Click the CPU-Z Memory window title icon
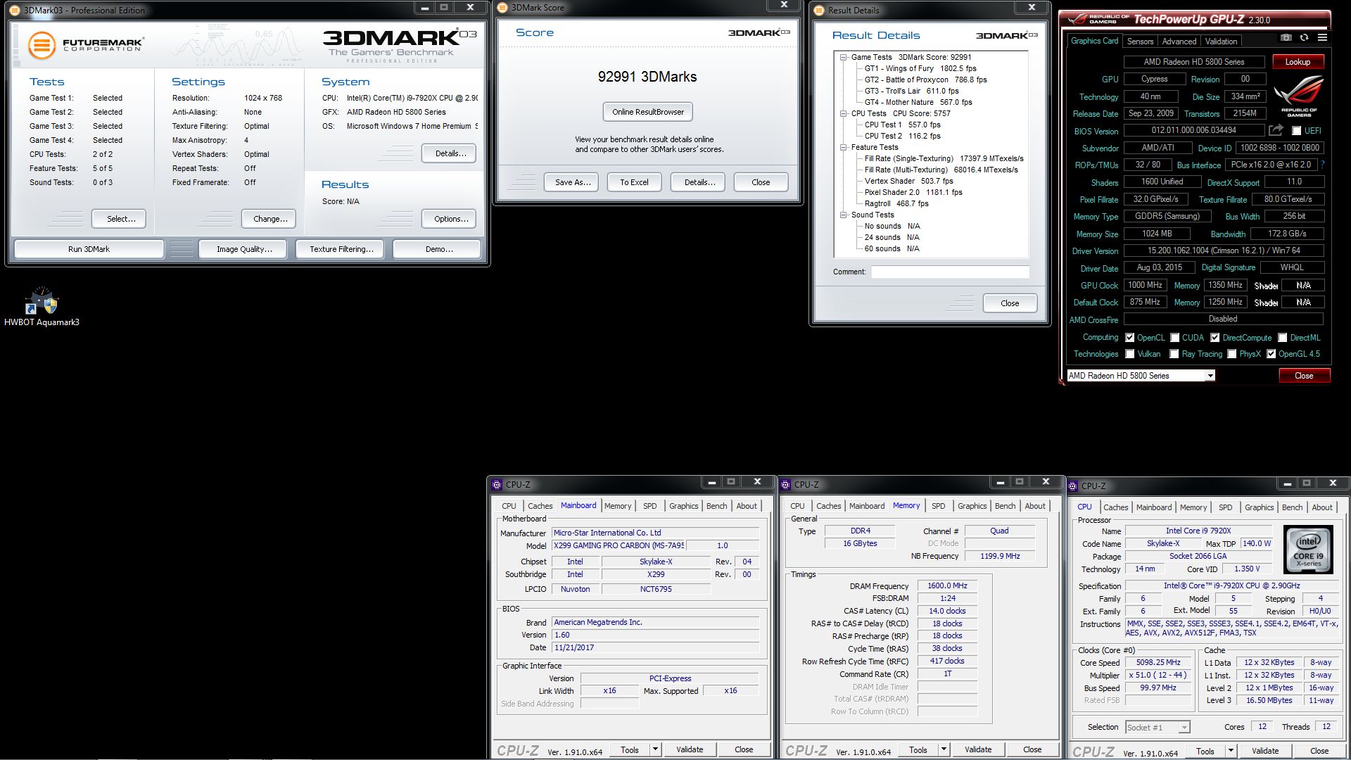 pos(785,484)
